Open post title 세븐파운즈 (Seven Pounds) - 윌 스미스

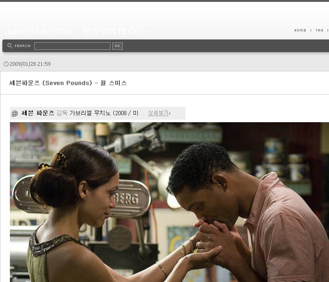68,83
